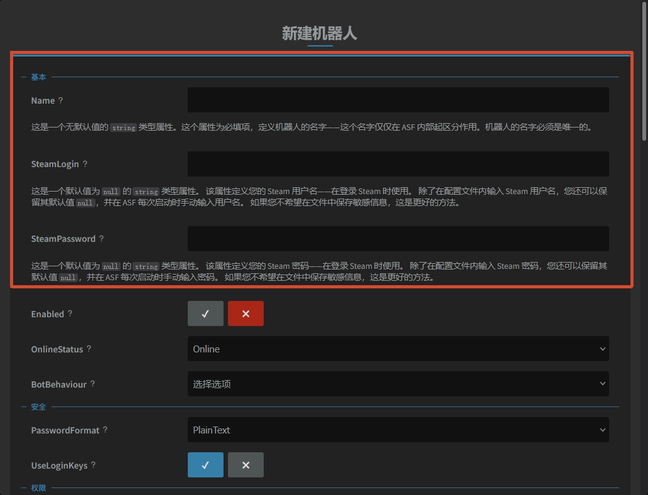The image size is (648, 495).
Task: Click the SteamPassword field label
Action: 63,239
